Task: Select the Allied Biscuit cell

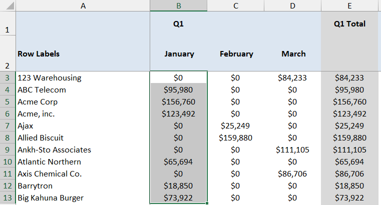Action: 83,138
